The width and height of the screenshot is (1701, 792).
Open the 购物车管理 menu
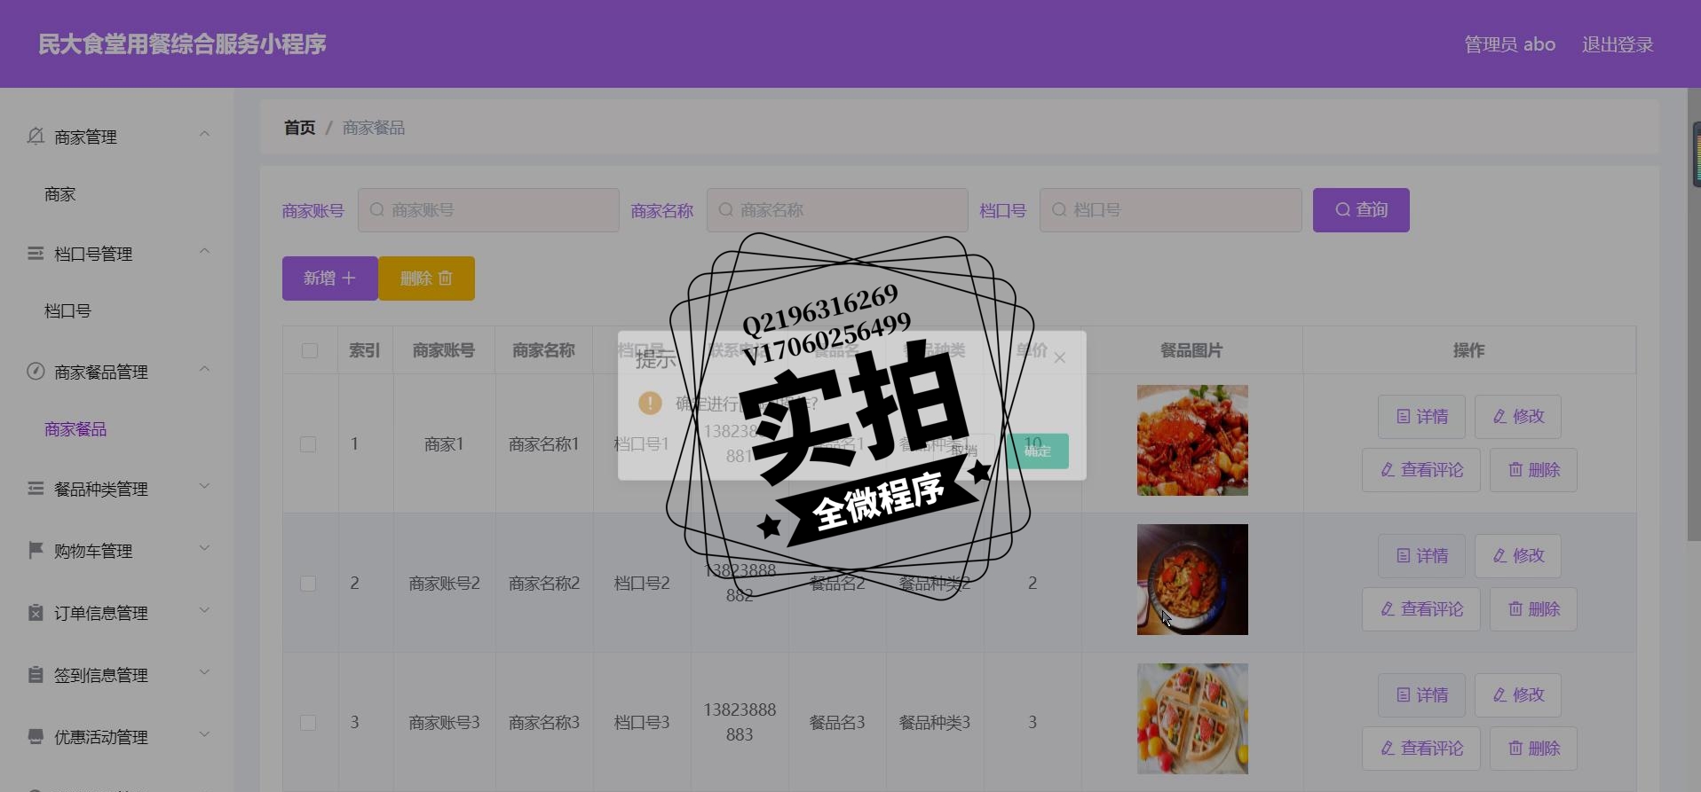point(117,551)
